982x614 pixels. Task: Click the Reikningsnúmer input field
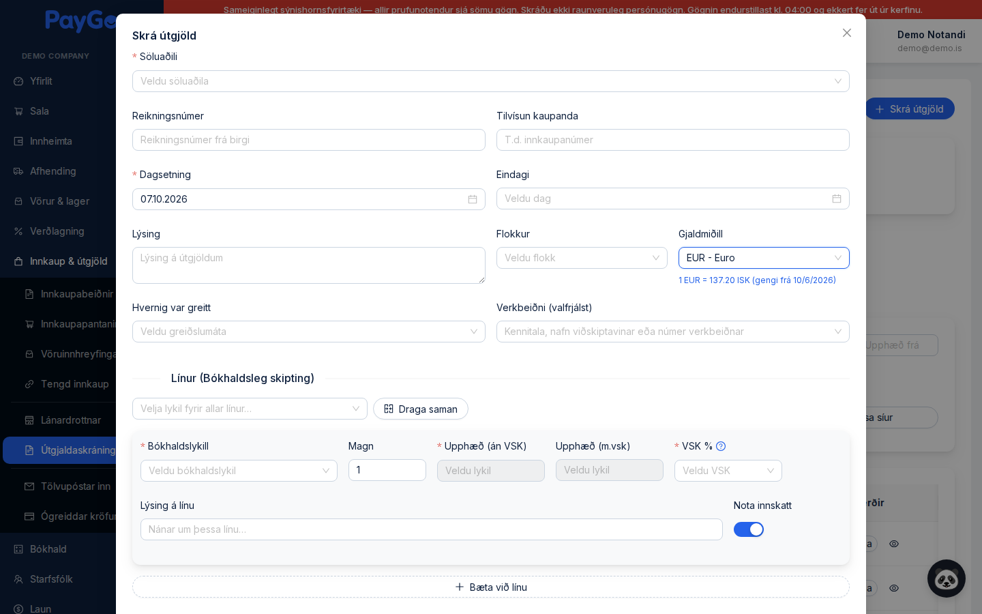click(x=309, y=140)
